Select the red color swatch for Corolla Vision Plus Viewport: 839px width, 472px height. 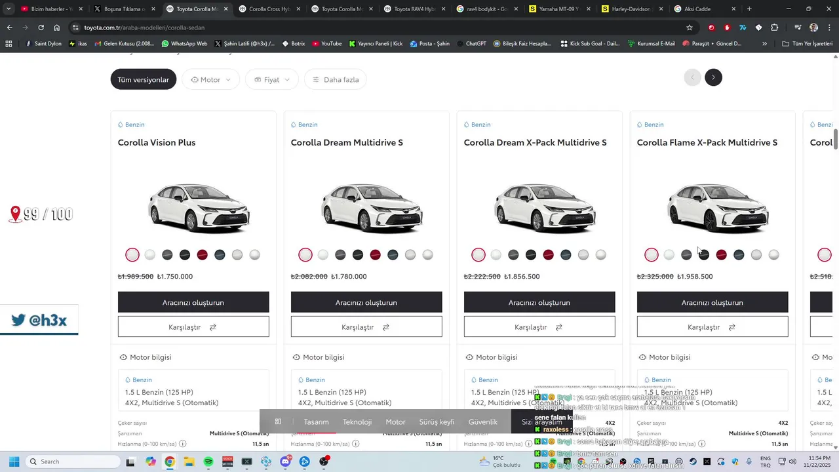coord(203,255)
